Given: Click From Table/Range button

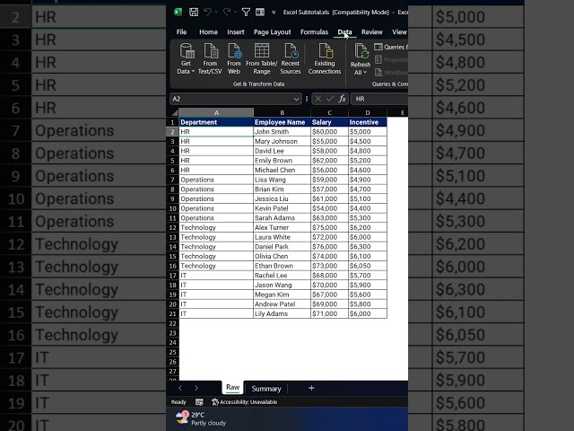Looking at the screenshot, I should [x=262, y=58].
